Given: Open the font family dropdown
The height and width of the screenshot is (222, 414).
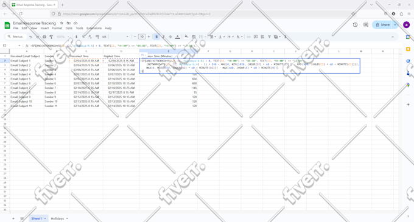Looking at the screenshot, I should click(x=119, y=37).
